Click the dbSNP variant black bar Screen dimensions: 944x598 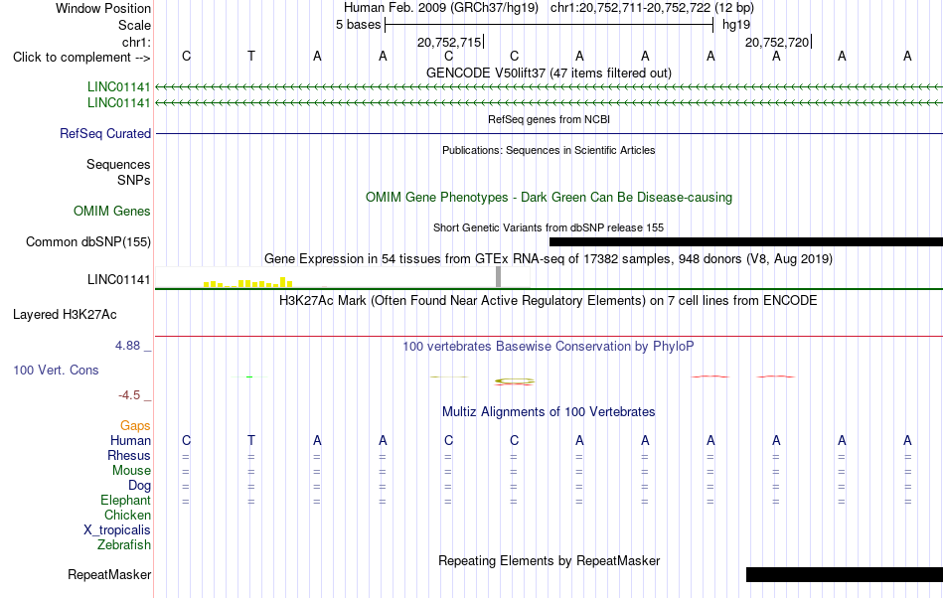point(746,241)
